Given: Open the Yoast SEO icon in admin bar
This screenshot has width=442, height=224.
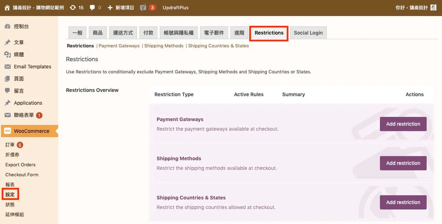Looking at the screenshot, I should pos(143,7).
